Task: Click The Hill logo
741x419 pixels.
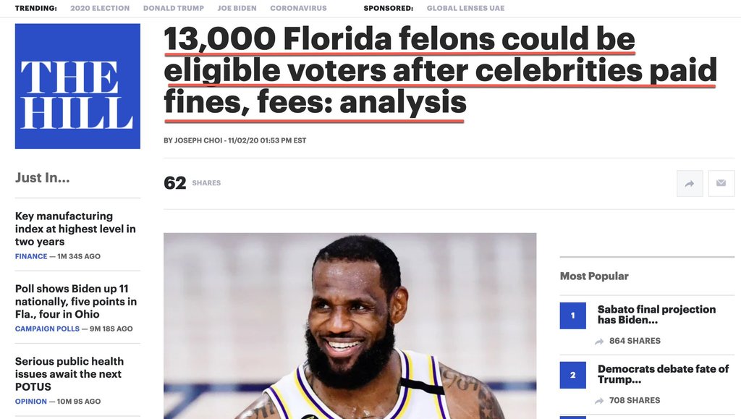Action: click(77, 86)
